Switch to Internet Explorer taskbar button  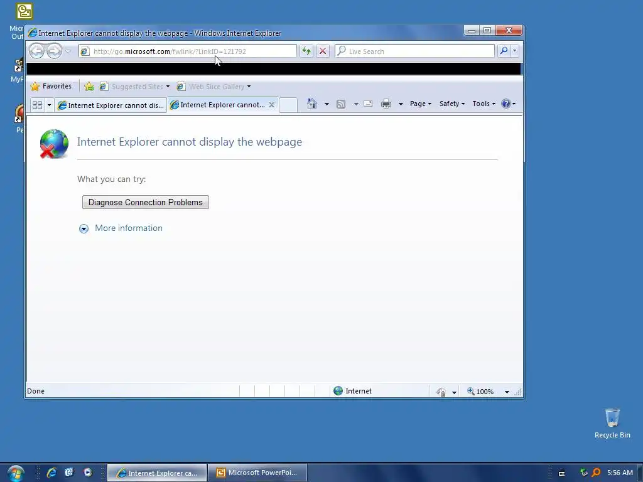tap(157, 473)
